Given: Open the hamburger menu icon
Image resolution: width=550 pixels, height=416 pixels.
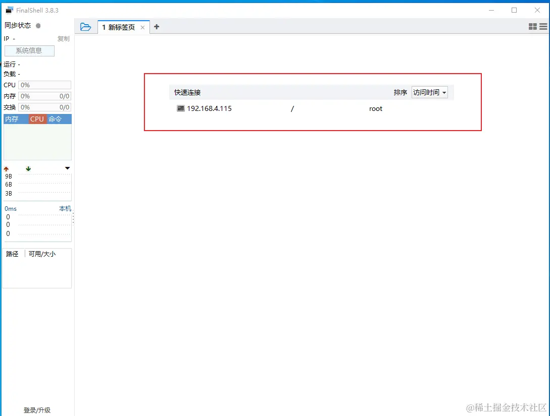Looking at the screenshot, I should coord(543,27).
